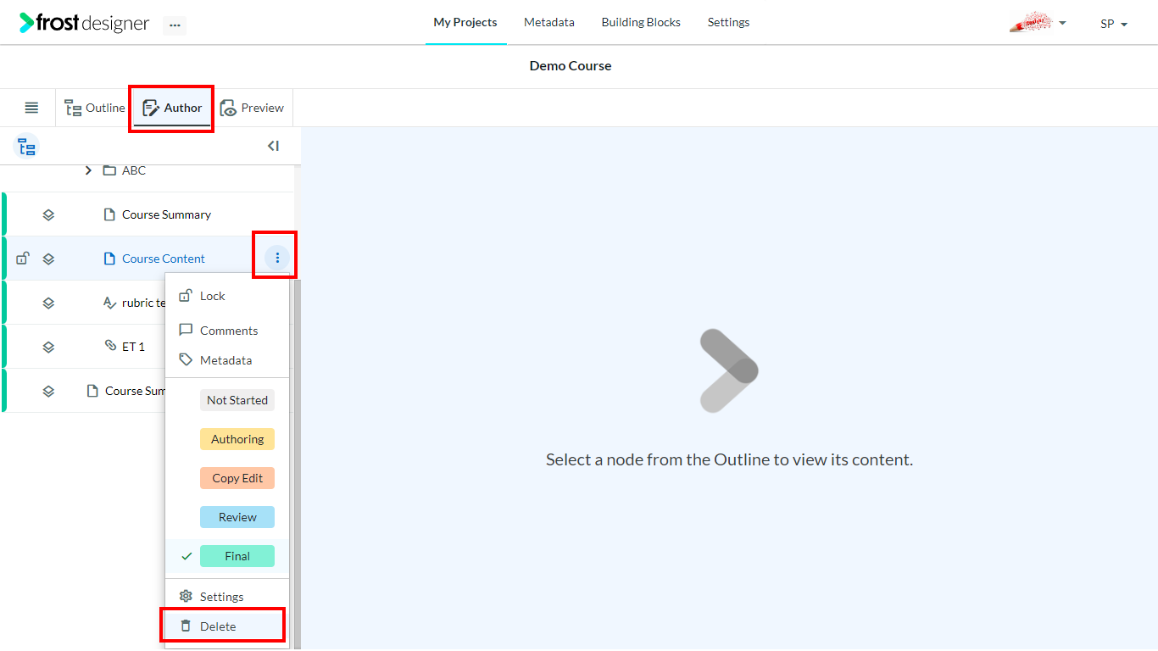Click layers icon in Course Summary row

tap(48, 214)
